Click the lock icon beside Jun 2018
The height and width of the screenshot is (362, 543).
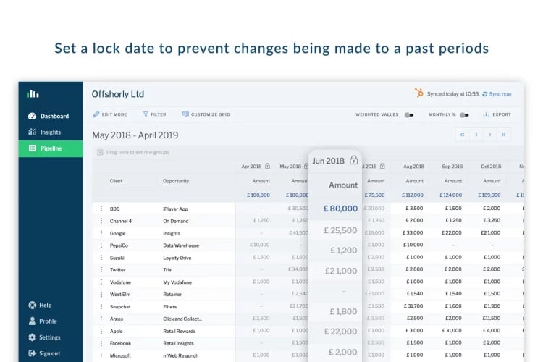pyautogui.click(x=353, y=160)
